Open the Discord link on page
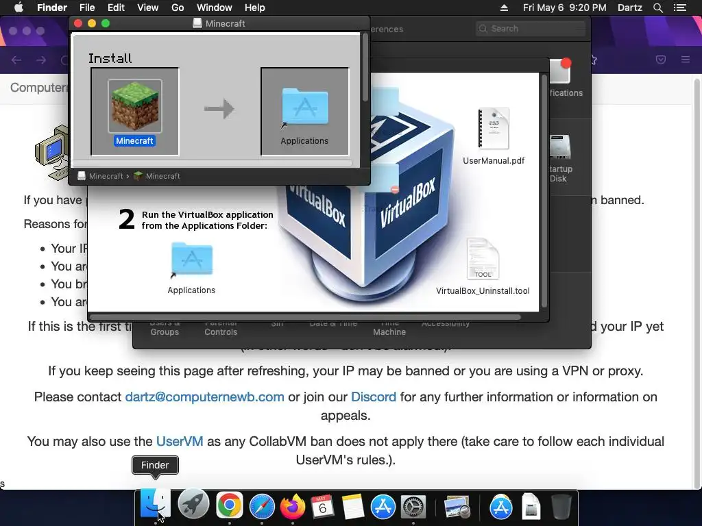Viewport: 702px width, 526px height. (x=374, y=397)
